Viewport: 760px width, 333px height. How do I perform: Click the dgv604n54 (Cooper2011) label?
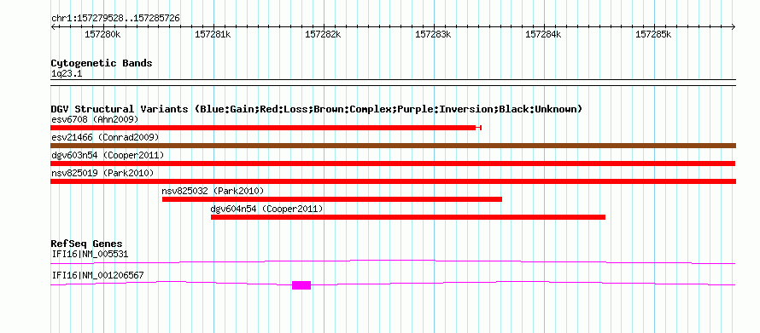pyautogui.click(x=266, y=209)
